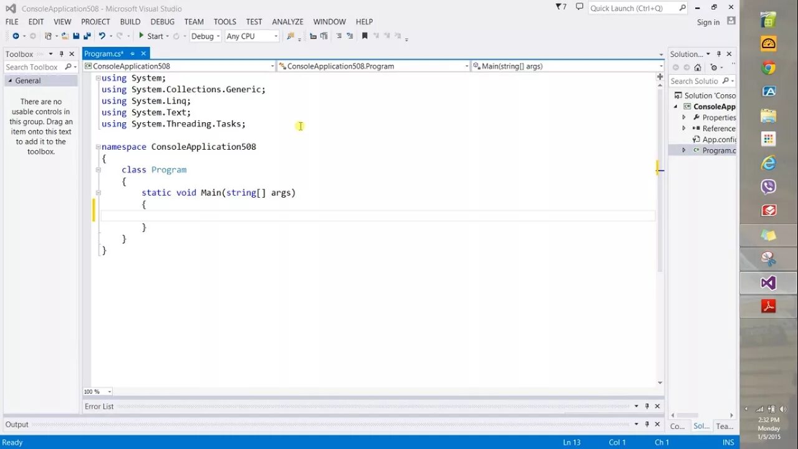The height and width of the screenshot is (449, 798).
Task: Open the EDIT menu
Action: coord(36,22)
